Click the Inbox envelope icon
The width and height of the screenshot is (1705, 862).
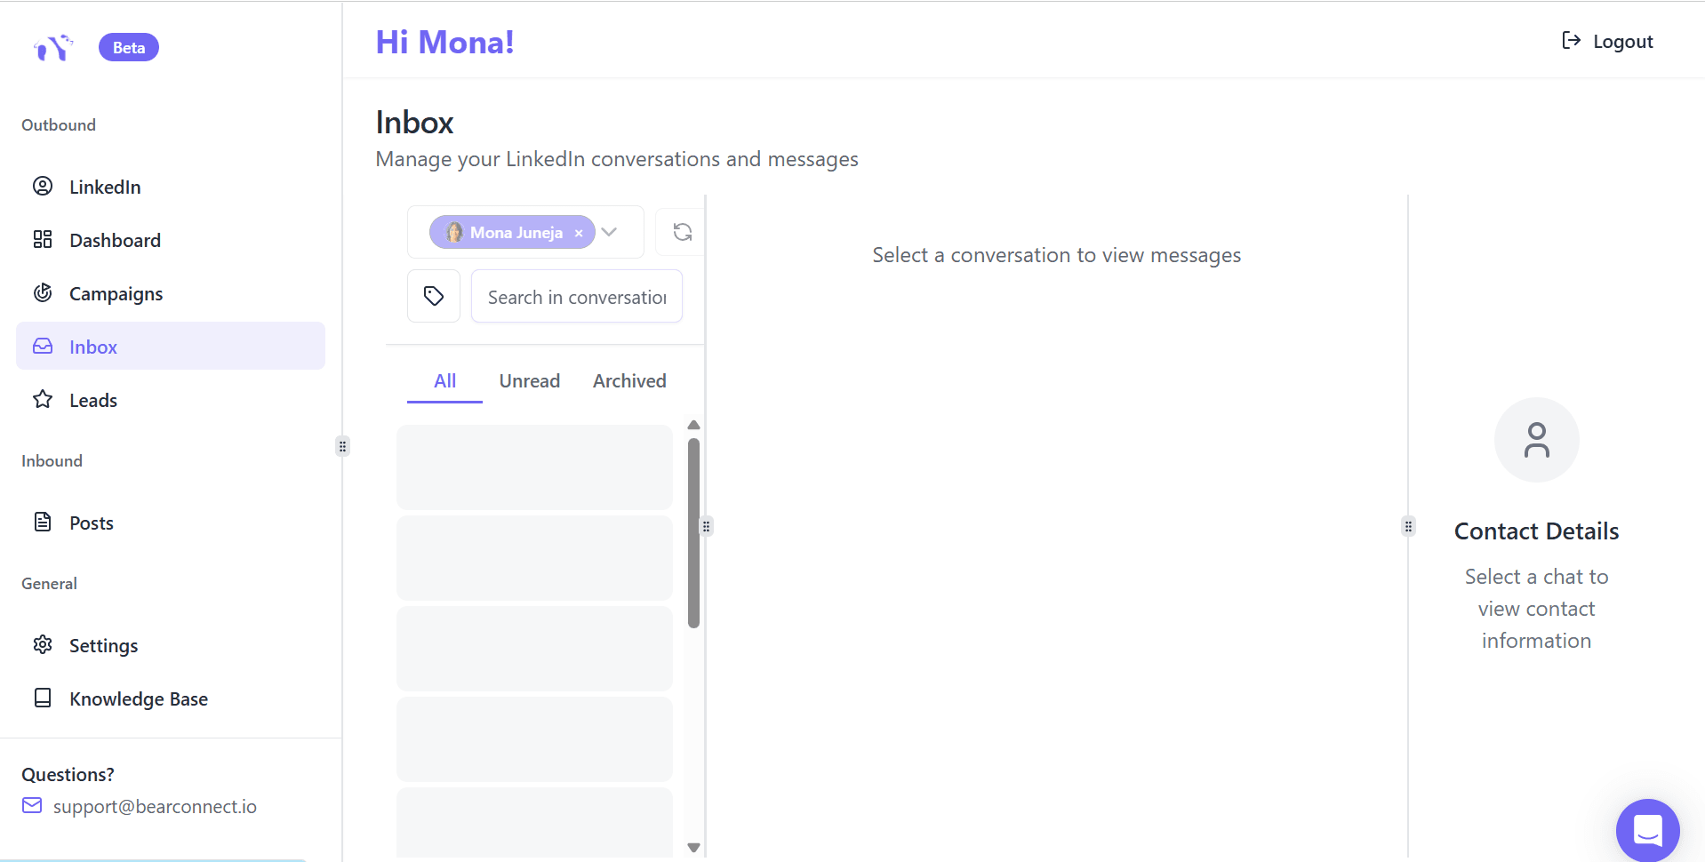pos(42,346)
